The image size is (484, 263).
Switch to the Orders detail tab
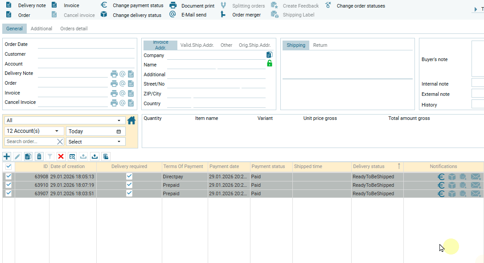click(74, 29)
